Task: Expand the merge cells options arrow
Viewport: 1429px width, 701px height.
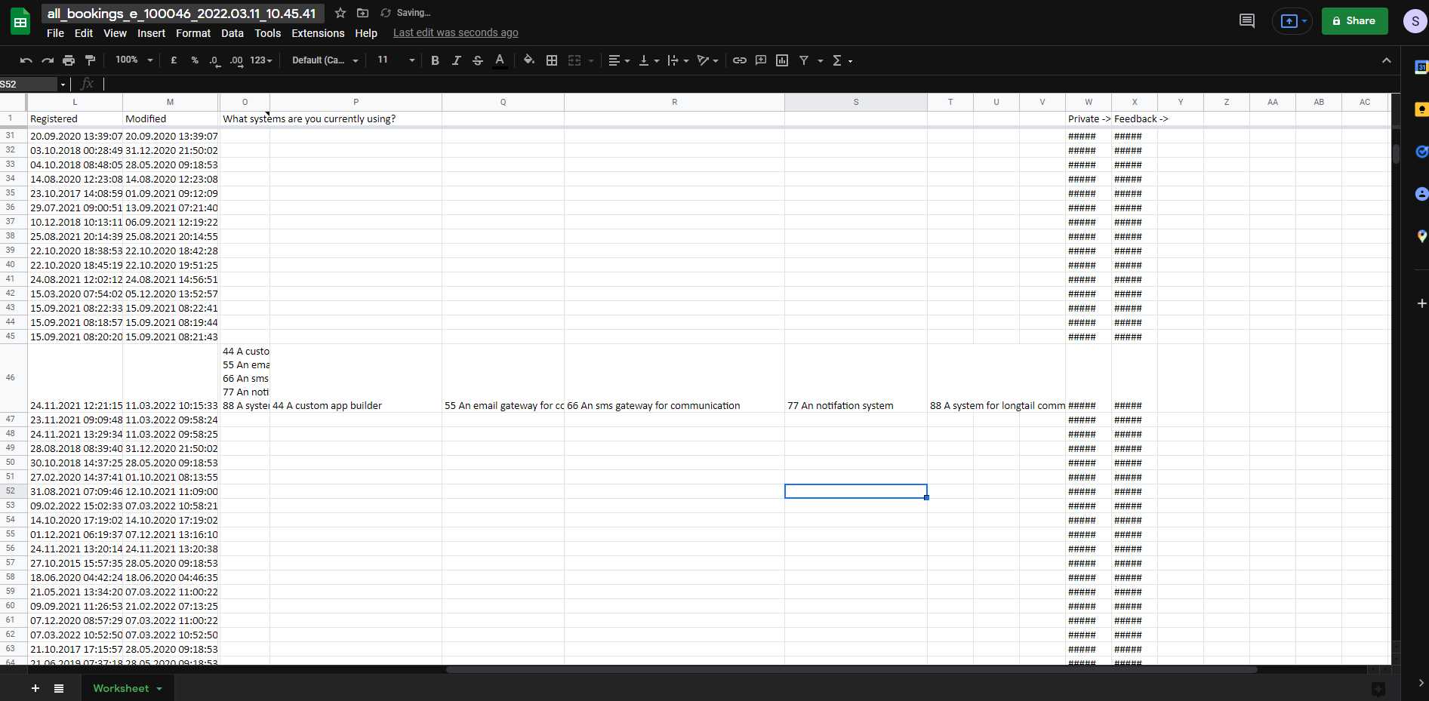Action: point(591,60)
